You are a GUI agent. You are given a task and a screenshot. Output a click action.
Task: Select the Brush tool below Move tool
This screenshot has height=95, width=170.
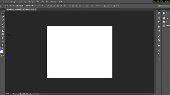(x=3, y=17)
